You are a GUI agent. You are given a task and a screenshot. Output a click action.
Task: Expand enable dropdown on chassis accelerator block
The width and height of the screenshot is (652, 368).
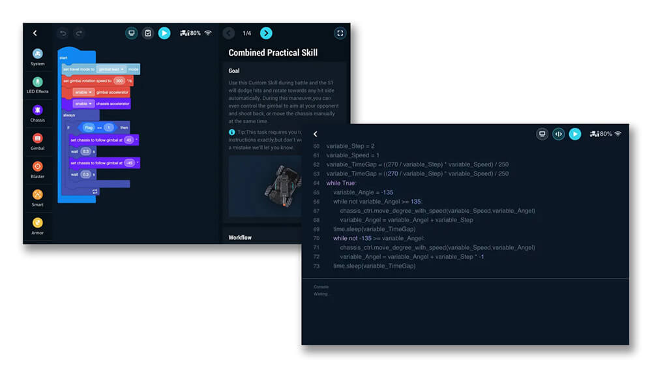[83, 103]
